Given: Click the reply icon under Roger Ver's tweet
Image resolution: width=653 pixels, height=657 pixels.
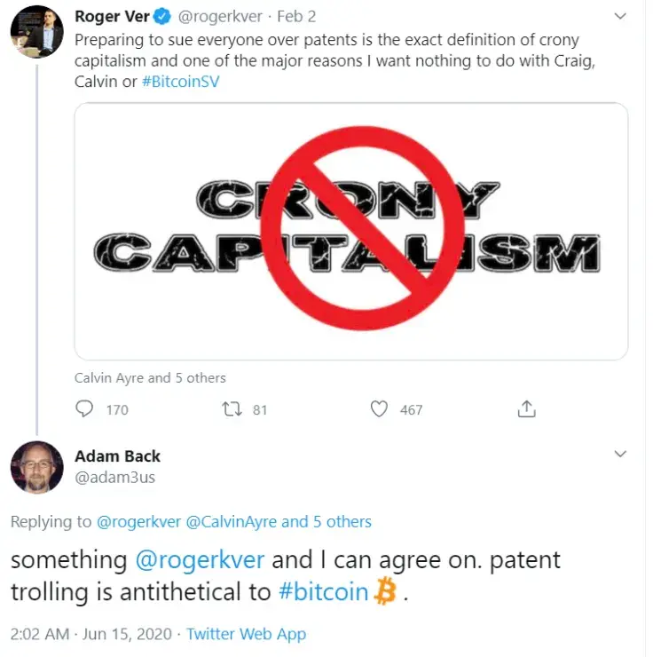Looking at the screenshot, I should (x=85, y=408).
